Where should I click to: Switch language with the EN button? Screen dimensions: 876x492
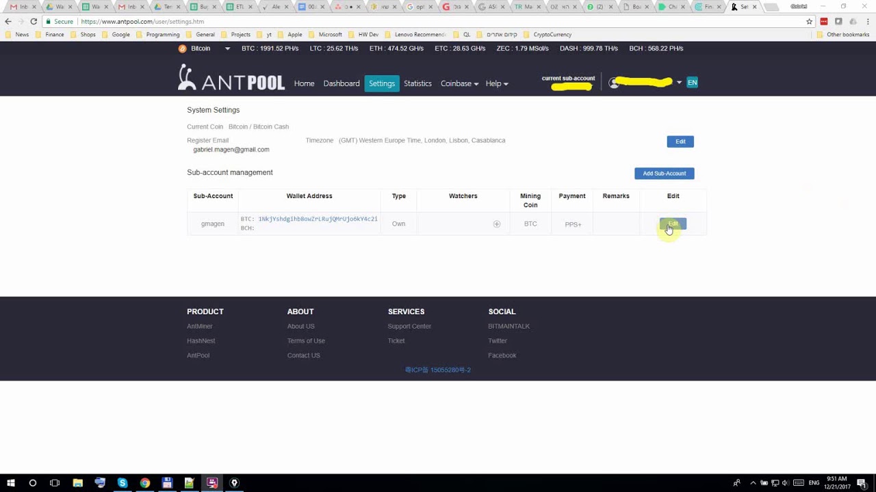693,83
